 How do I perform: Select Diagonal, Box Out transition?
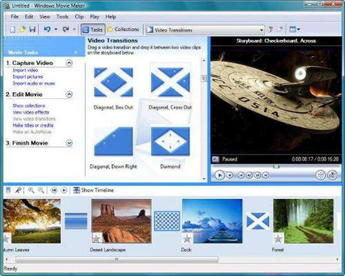point(113,82)
